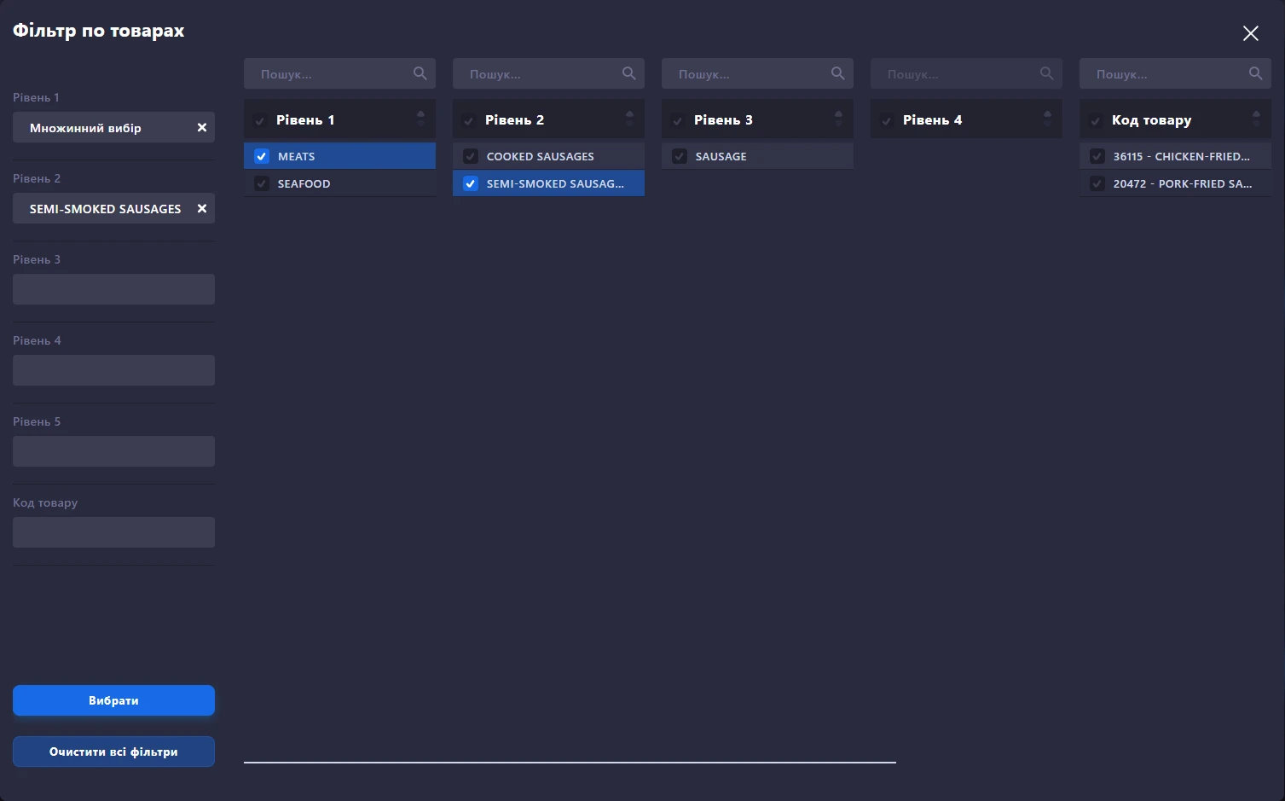This screenshot has width=1285, height=801.
Task: Check the SEAFOOD checkbox
Action: point(262,183)
